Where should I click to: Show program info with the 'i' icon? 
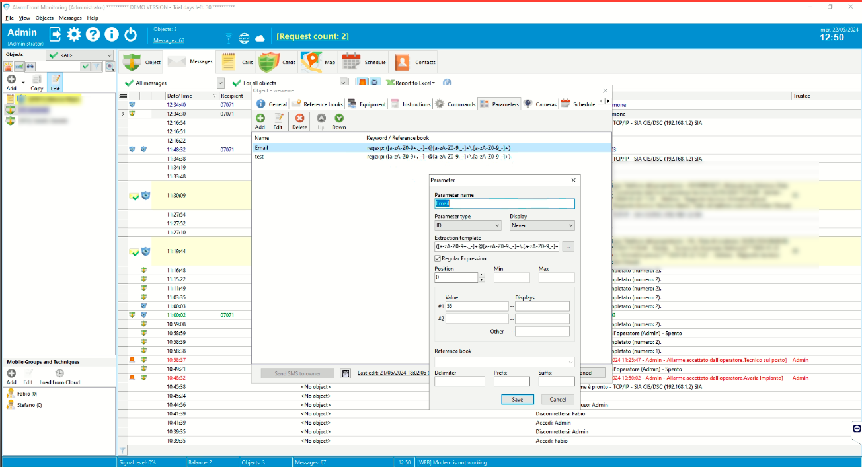[112, 35]
